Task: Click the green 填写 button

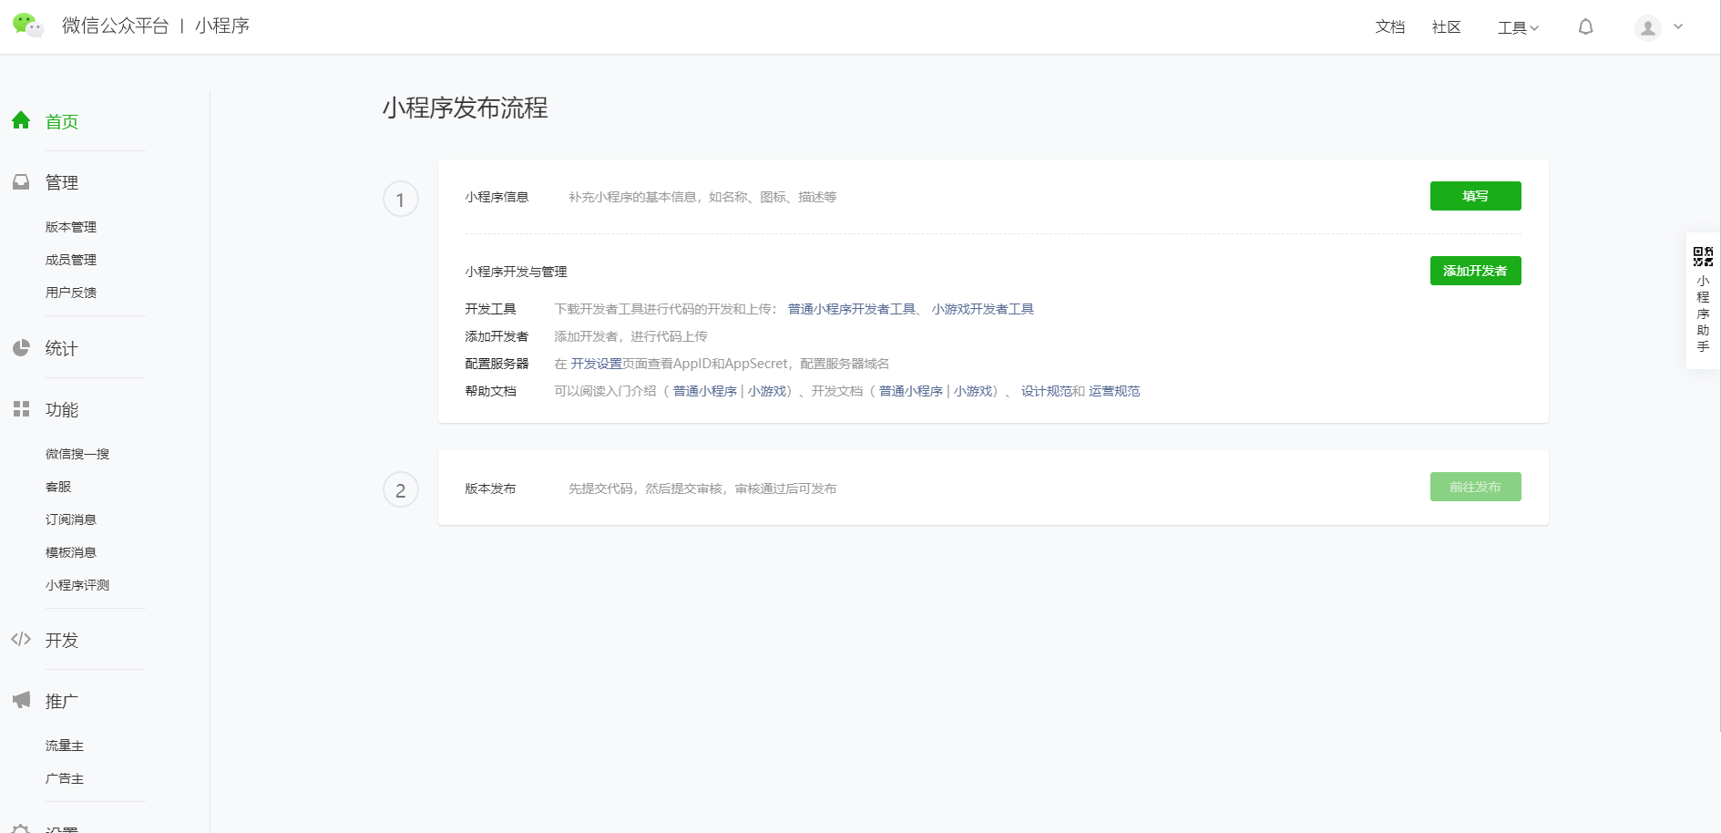Action: (x=1475, y=196)
